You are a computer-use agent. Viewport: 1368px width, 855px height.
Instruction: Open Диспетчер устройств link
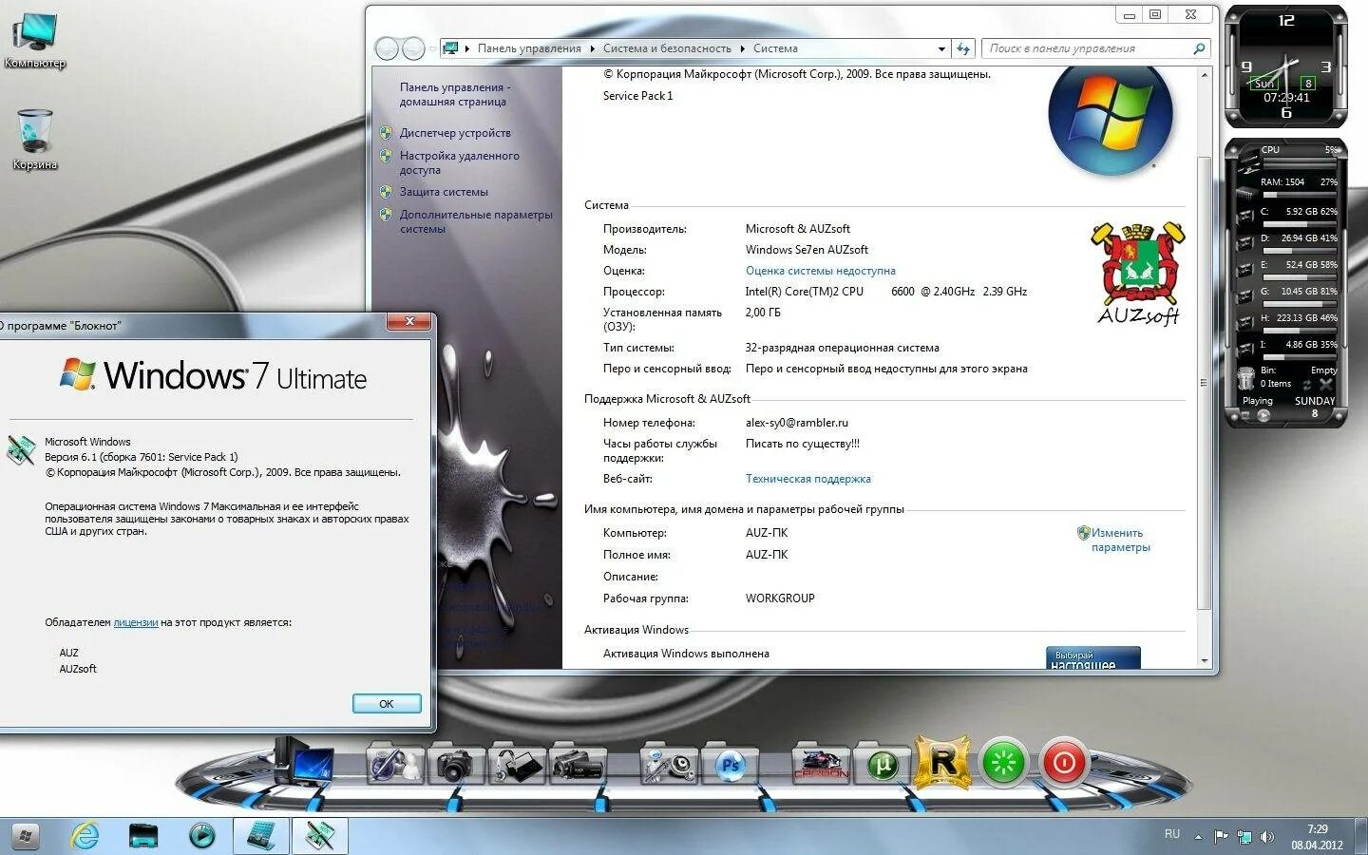[x=455, y=133]
